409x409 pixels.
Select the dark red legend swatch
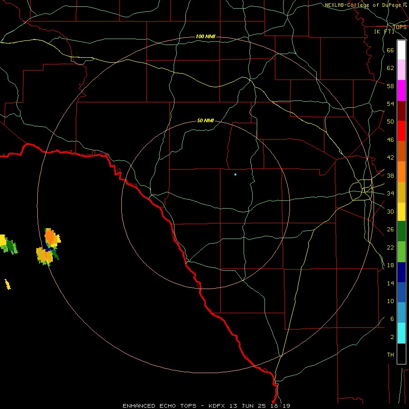[x=401, y=111]
